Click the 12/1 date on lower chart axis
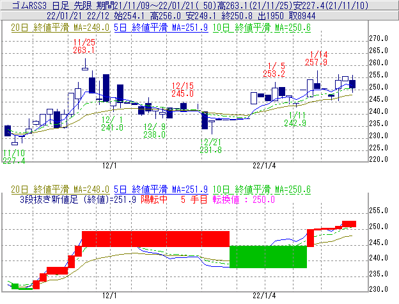Viewport: 399px width, 304px height. [x=109, y=296]
